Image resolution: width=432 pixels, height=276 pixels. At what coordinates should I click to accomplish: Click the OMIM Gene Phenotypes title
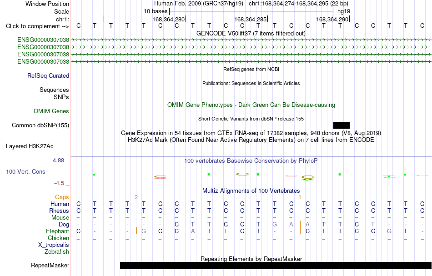point(251,105)
